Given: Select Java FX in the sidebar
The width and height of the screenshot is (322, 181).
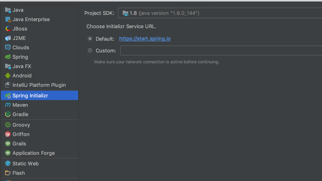Looking at the screenshot, I should tap(22, 66).
